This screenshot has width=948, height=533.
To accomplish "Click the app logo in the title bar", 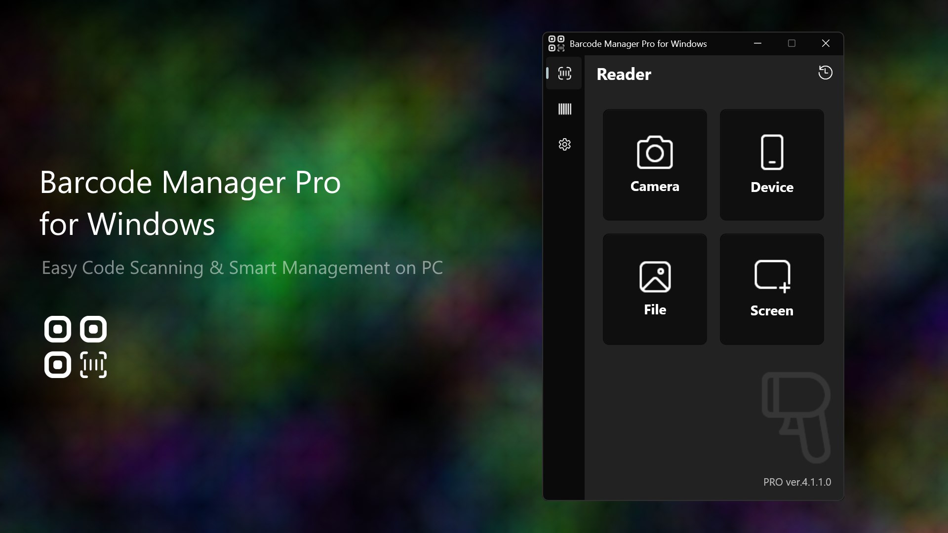I will pos(556,43).
